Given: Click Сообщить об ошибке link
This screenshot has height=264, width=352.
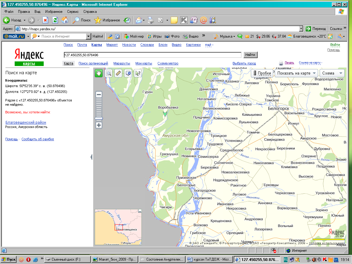Looking at the screenshot, I should (x=38, y=139).
